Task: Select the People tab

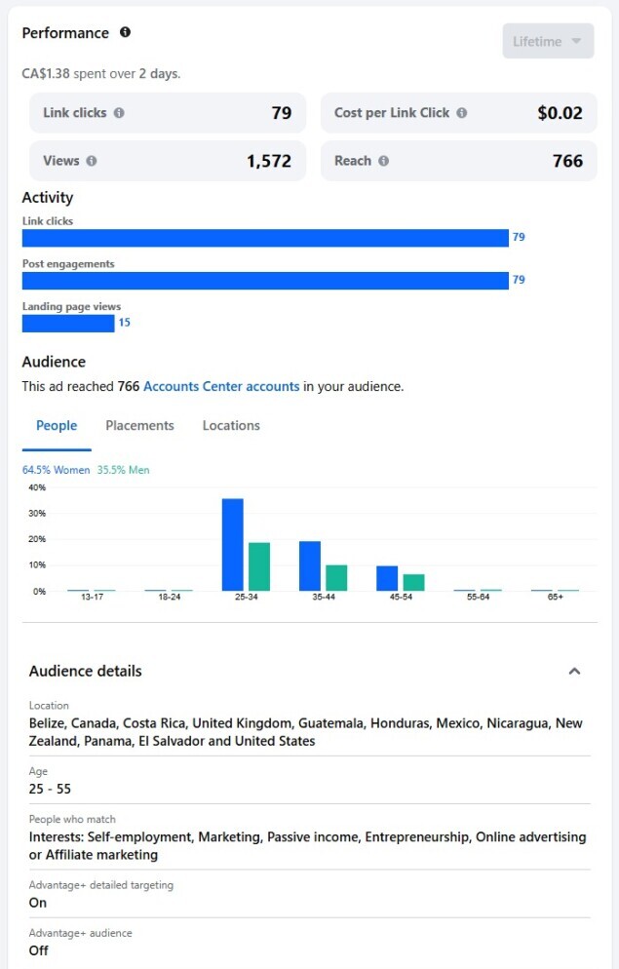Action: pos(57,425)
